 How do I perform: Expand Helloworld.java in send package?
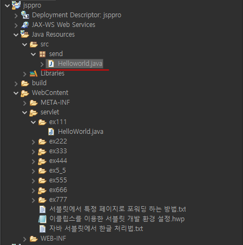(42, 64)
